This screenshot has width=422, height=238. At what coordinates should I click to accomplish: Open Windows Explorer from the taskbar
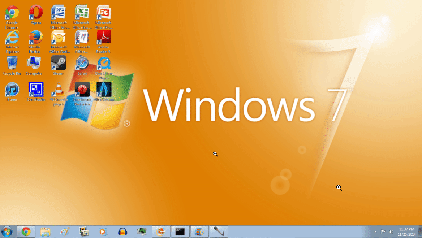click(46, 231)
